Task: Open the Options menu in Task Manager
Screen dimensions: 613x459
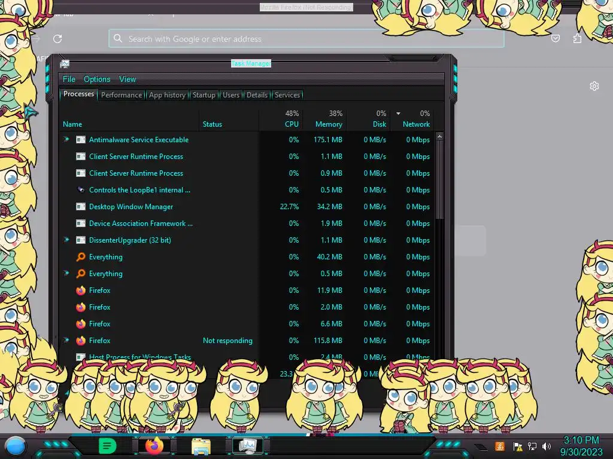Action: [97, 79]
